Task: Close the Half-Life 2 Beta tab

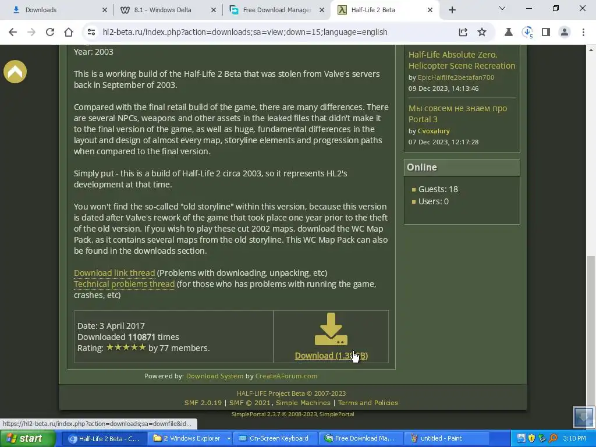Action: pos(430,10)
